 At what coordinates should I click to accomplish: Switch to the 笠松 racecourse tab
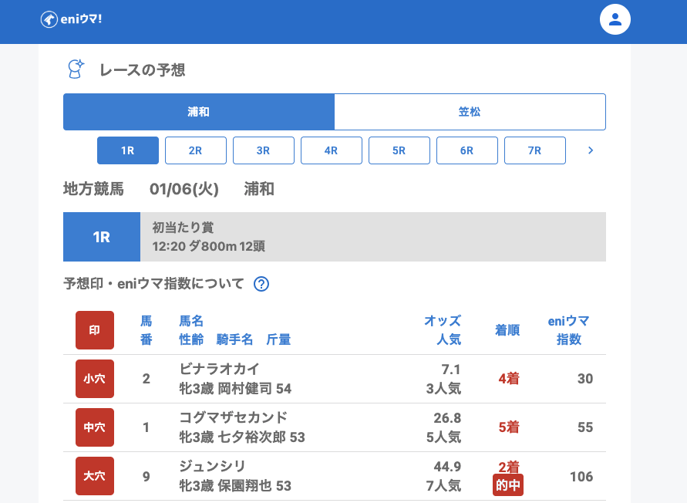(470, 112)
